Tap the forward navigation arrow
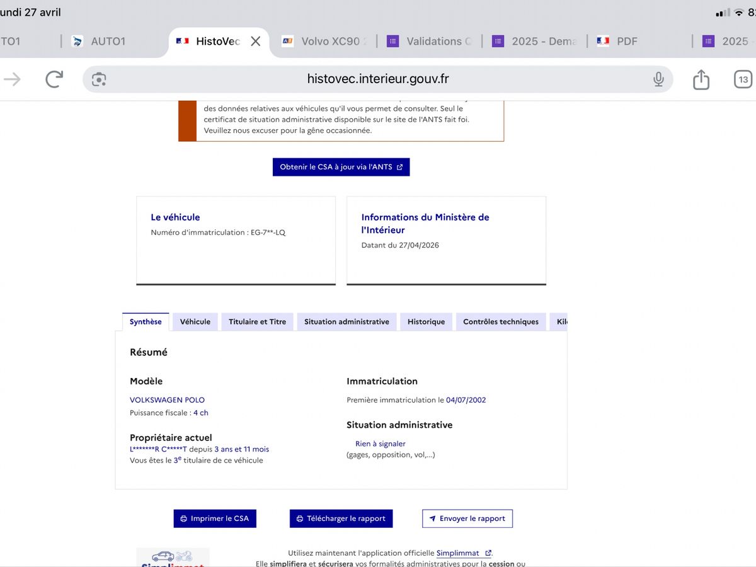 [x=12, y=79]
